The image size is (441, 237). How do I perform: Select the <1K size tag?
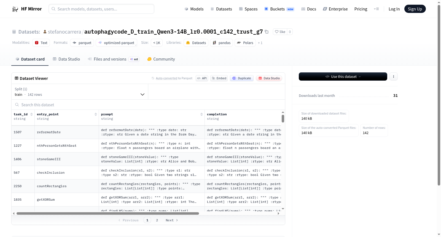point(157,43)
